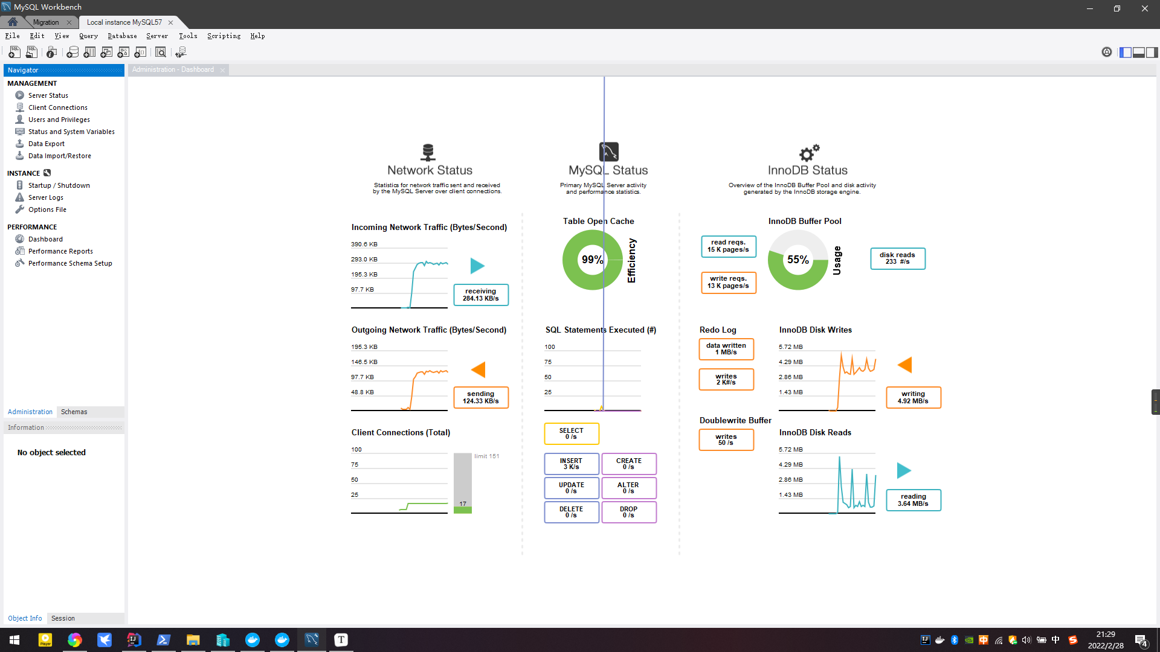Screen dimensions: 1160x652
Task: Open the system clock and date
Action: (x=1106, y=640)
